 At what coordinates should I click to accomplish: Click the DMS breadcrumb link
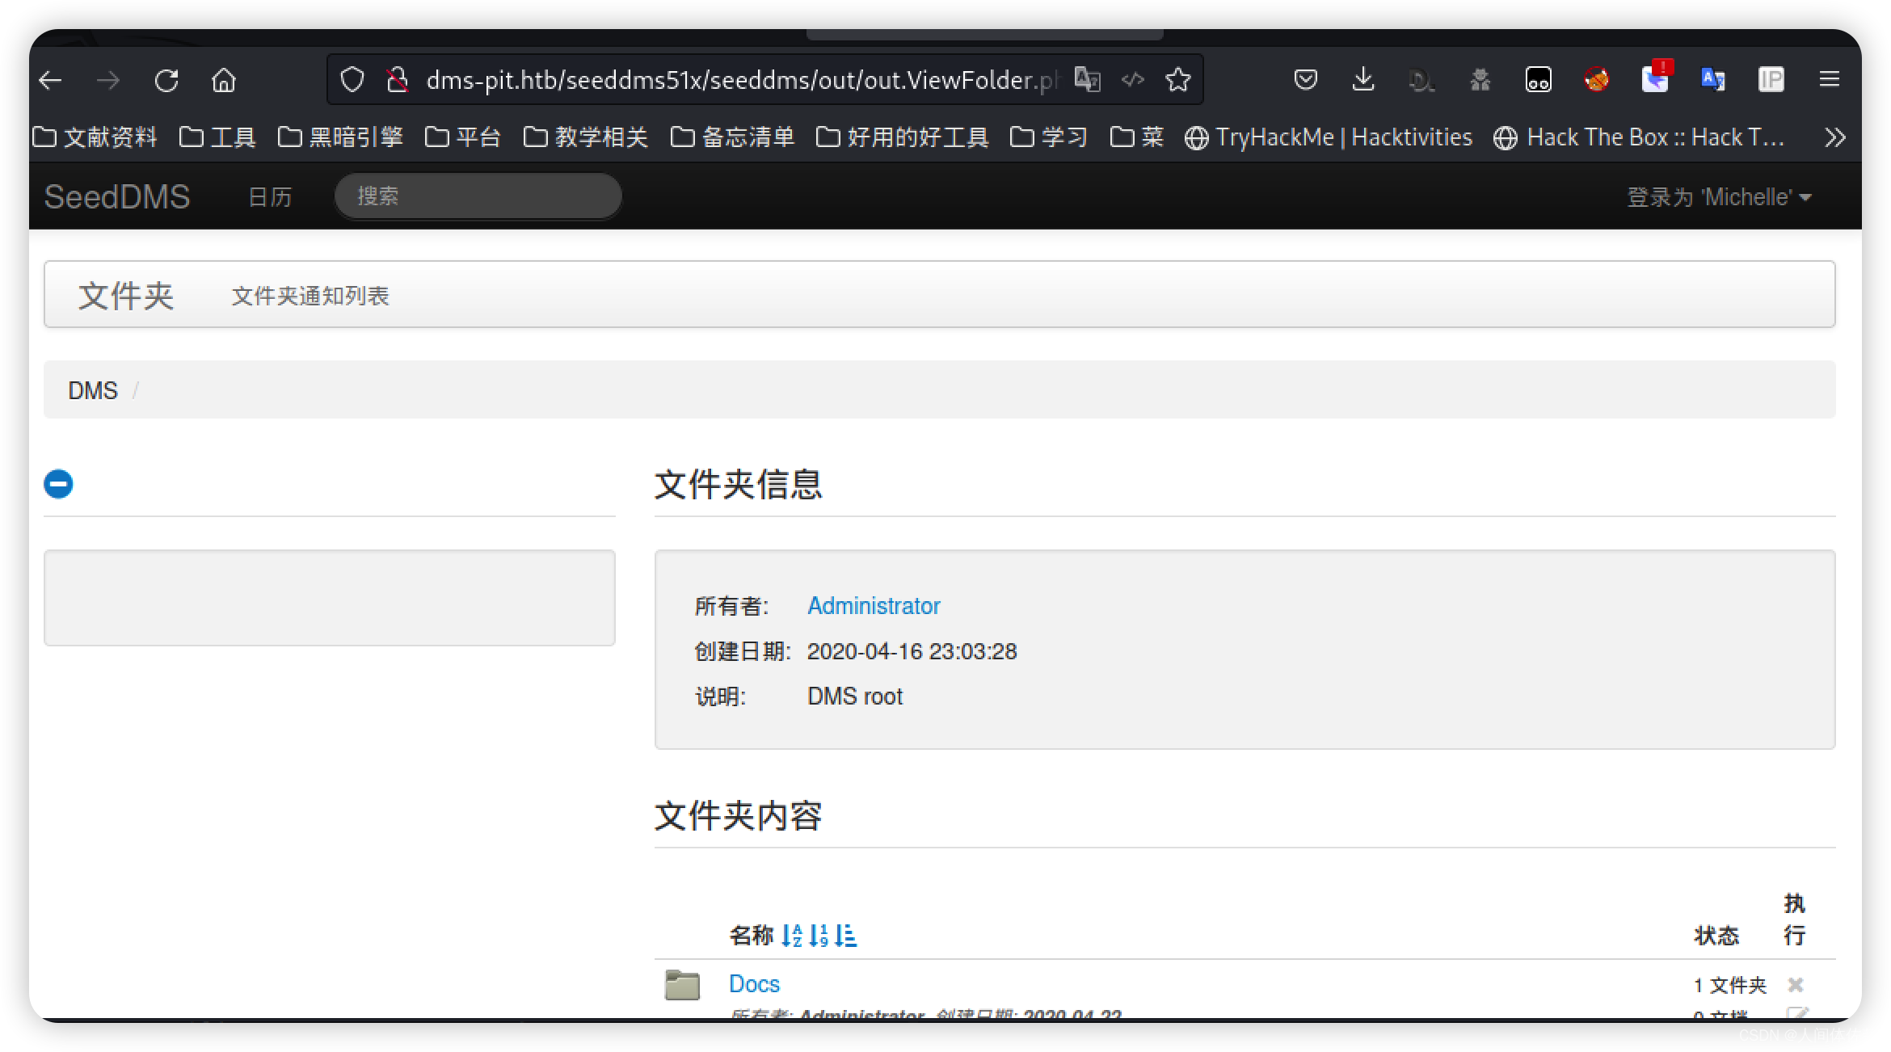(x=93, y=390)
